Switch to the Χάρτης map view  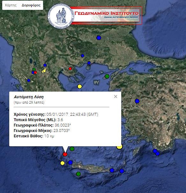pyautogui.click(x=11, y=5)
